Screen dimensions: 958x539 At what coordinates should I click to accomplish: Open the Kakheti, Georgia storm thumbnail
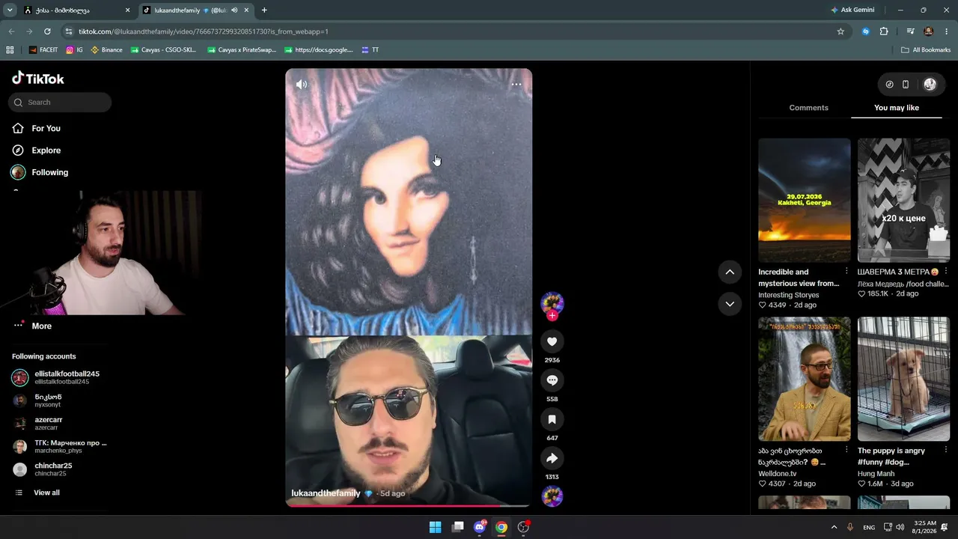(805, 200)
